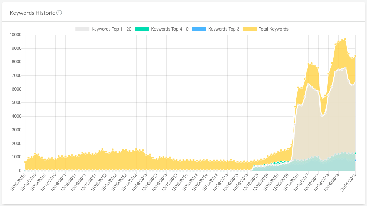
Task: Click the 15/09/2015 x-axis date label
Action: [240, 182]
